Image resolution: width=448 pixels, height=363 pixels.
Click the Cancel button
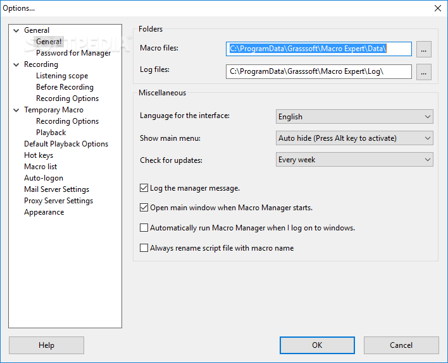[401, 345]
